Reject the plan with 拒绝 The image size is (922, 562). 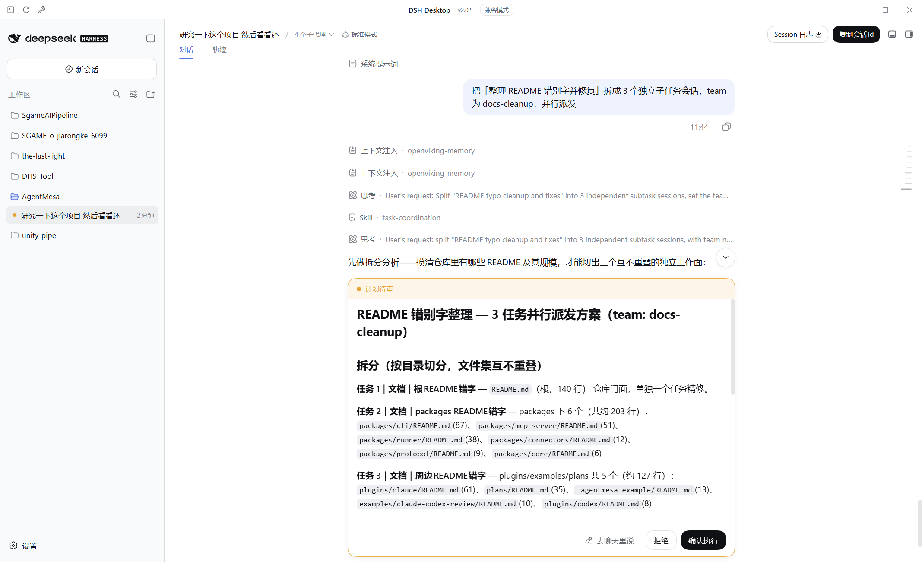coord(661,540)
